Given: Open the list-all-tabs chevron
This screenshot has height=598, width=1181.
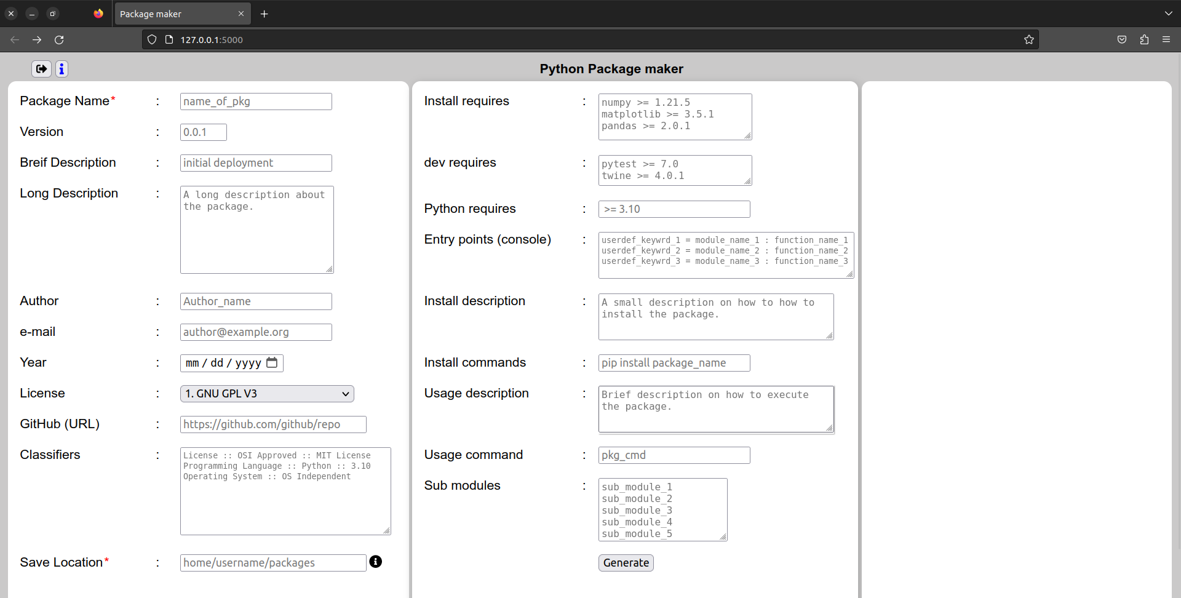Looking at the screenshot, I should click(1168, 13).
